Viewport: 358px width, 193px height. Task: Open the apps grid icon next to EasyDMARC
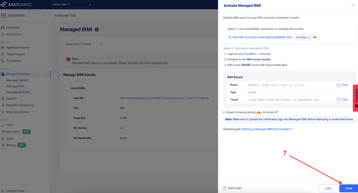(3, 16)
